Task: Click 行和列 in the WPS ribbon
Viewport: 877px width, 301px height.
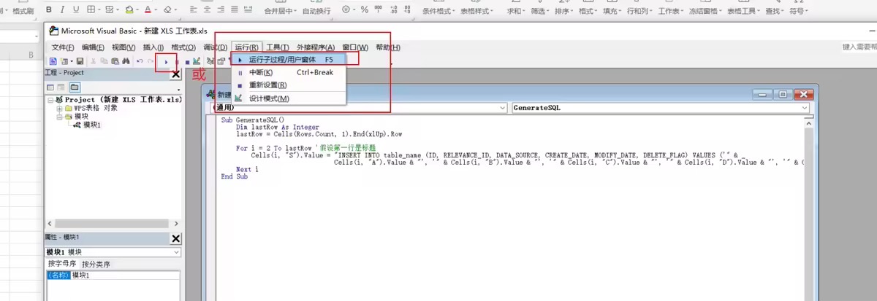Action: (x=640, y=11)
